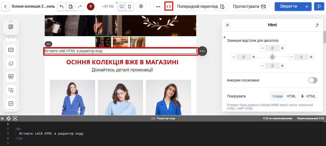Select the checkbox form block in sidebar
The height and width of the screenshot is (146, 326).
tap(11, 103)
